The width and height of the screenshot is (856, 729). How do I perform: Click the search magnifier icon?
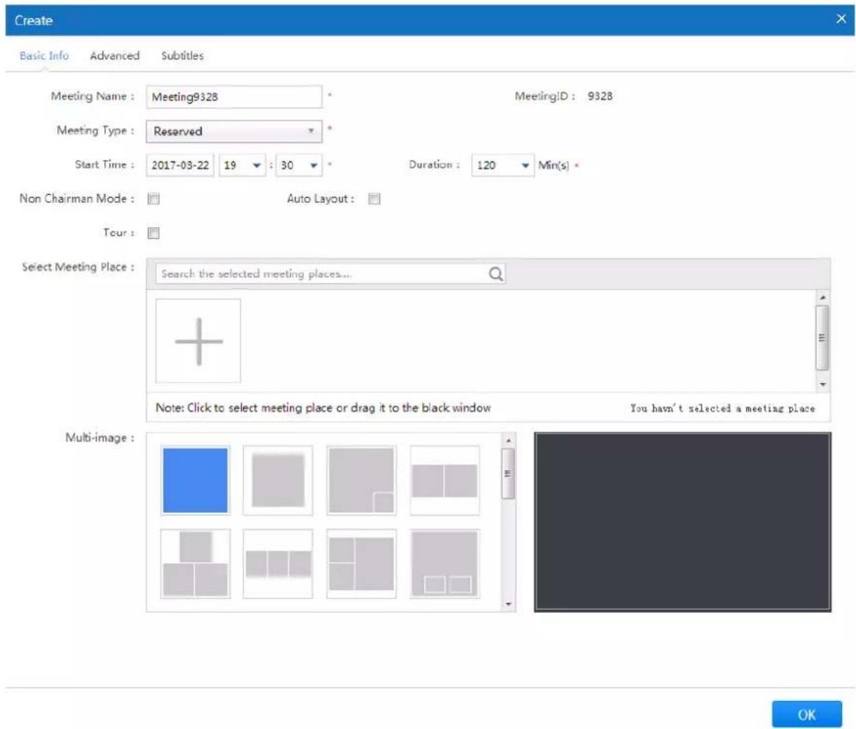[x=496, y=273]
